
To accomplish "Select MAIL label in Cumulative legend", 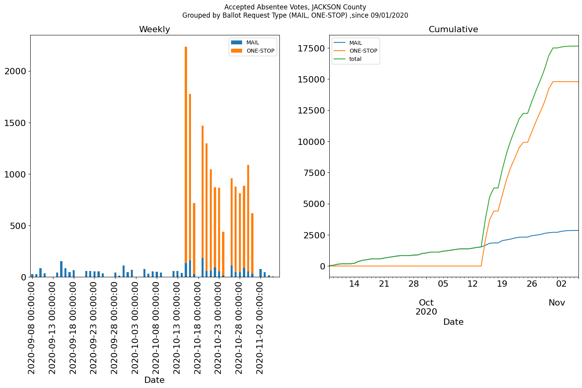I will pos(356,43).
